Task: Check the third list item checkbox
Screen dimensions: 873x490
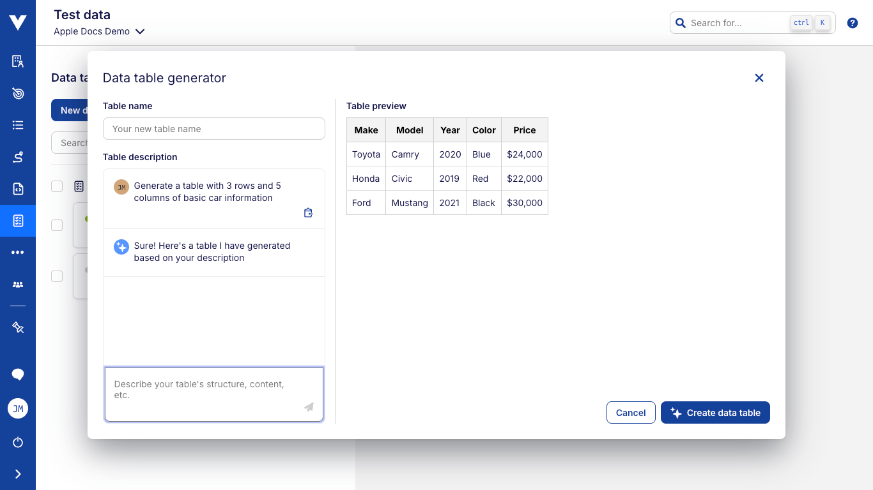Action: pos(57,276)
